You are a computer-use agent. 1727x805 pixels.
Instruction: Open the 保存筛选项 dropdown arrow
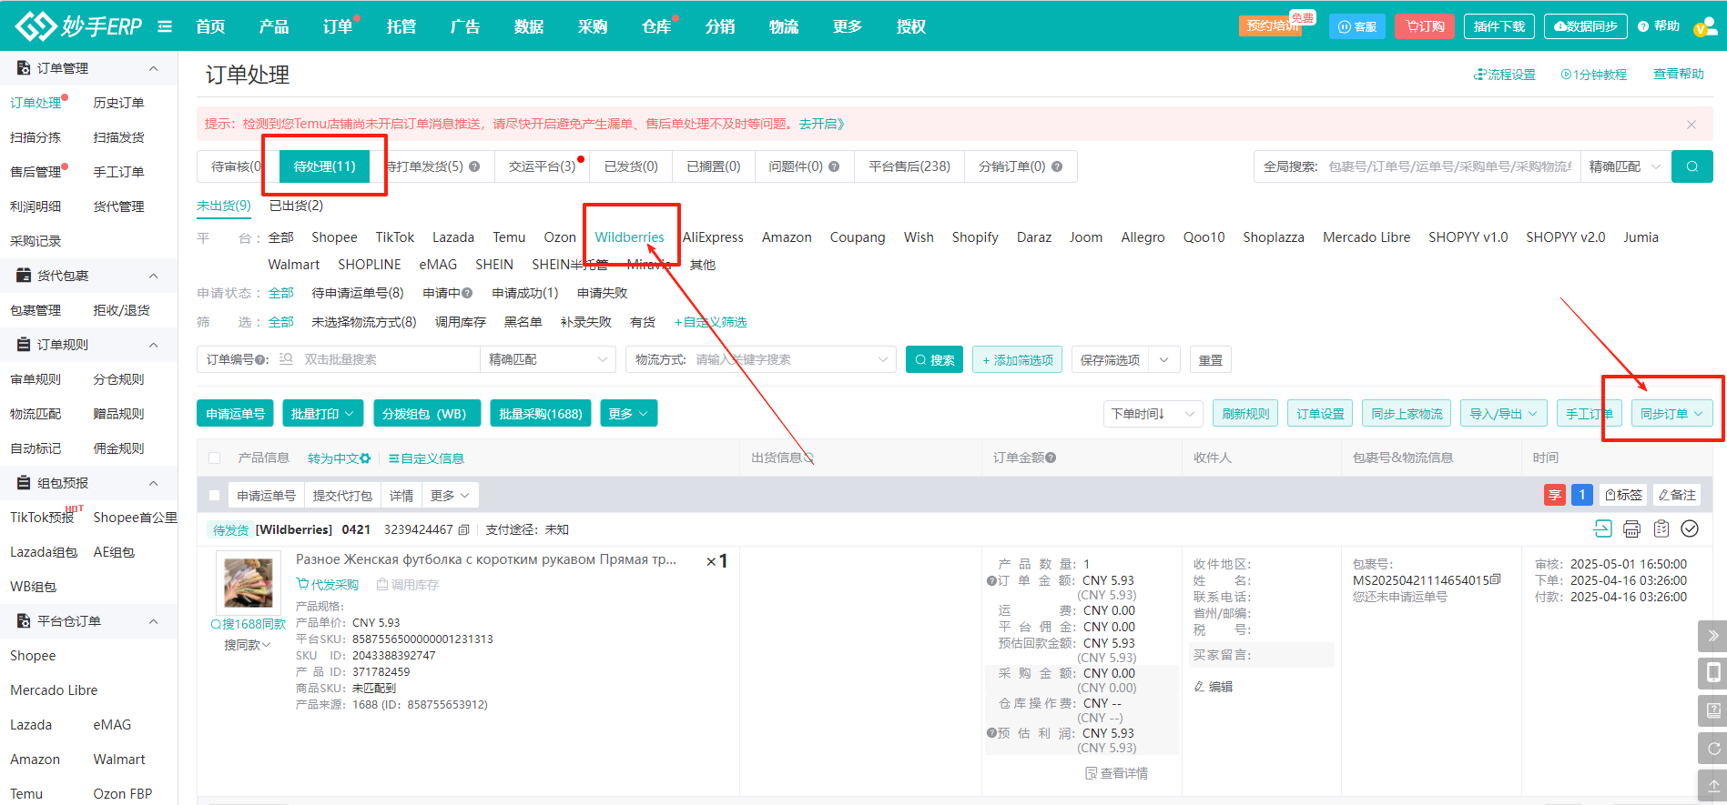click(x=1164, y=360)
